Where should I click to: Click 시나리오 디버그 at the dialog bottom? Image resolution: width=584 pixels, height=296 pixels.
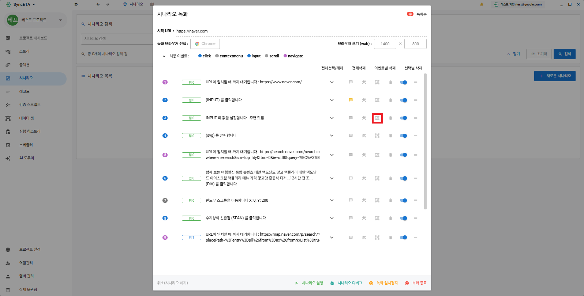point(346,283)
